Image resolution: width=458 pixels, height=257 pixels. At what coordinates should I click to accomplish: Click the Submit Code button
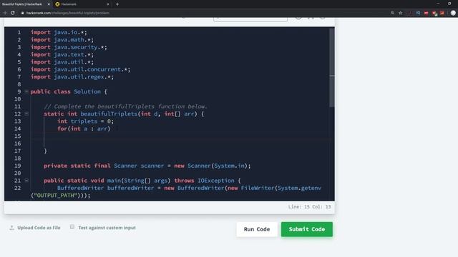[x=307, y=229]
